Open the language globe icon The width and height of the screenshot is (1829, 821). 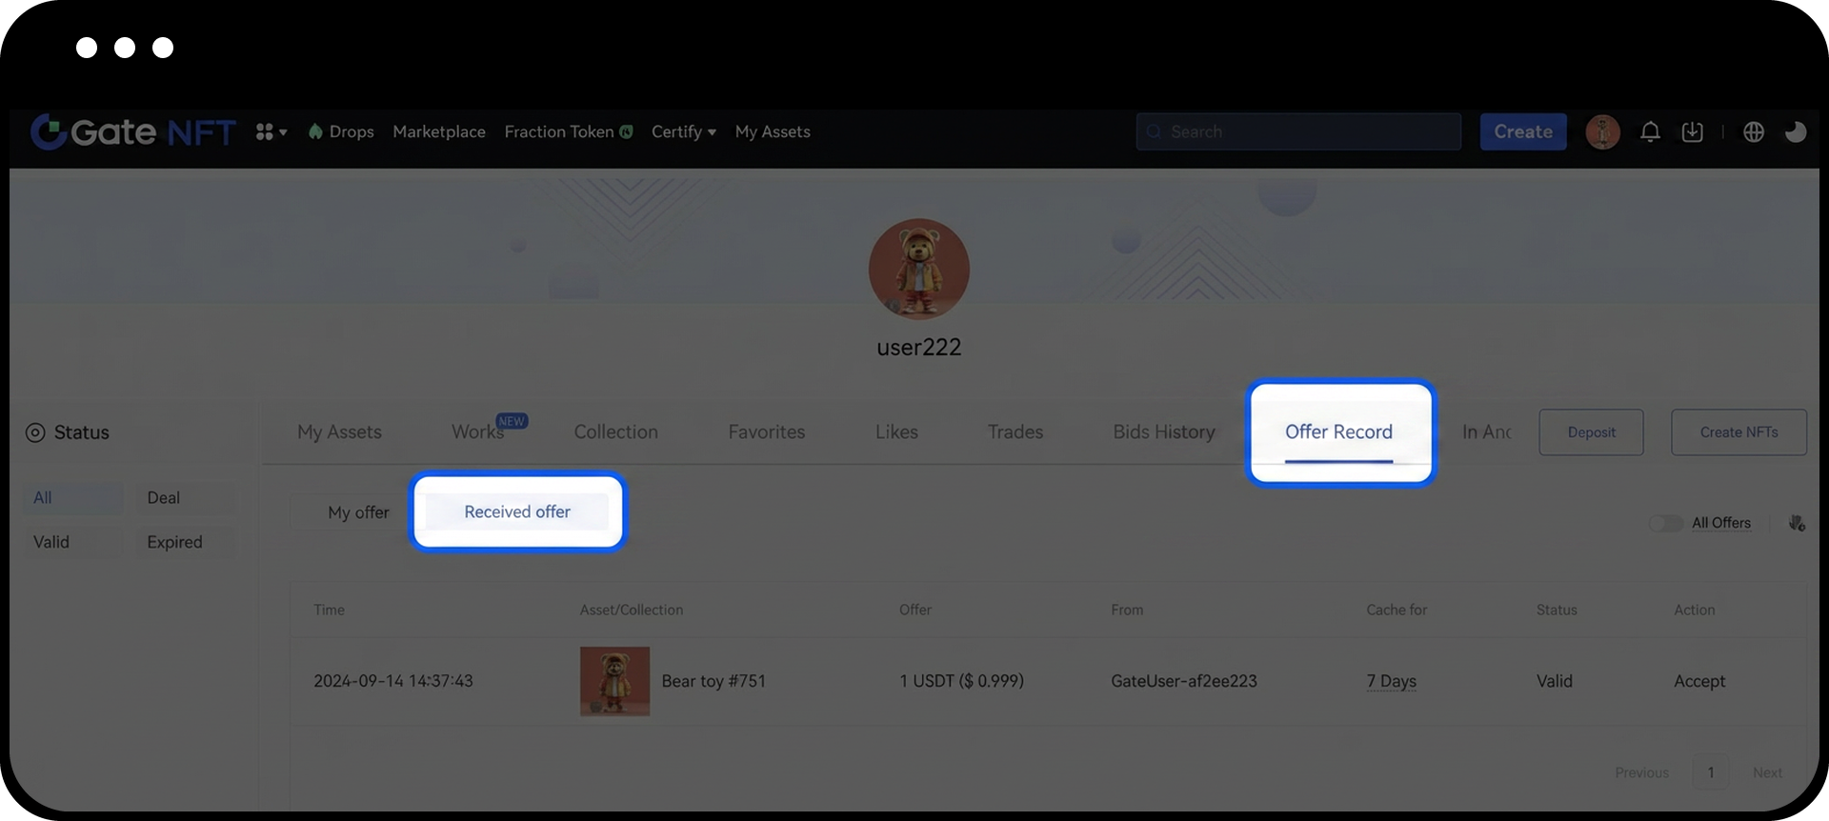(x=1753, y=132)
